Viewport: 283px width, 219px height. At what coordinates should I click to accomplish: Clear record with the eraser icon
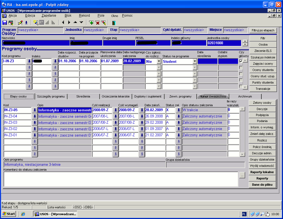tap(104, 23)
